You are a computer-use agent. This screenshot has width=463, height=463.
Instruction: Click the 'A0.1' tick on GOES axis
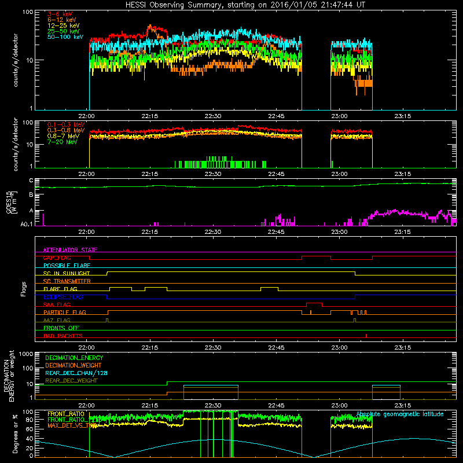27,224
